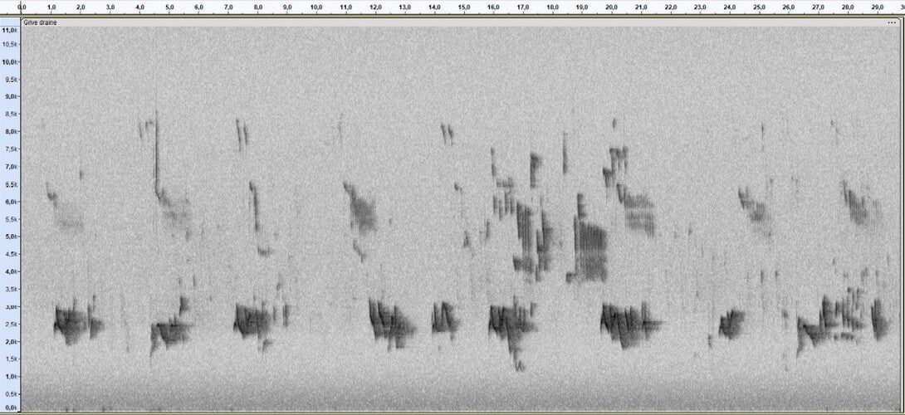Click 5,0k on the frequency axis

pyautogui.click(x=10, y=237)
